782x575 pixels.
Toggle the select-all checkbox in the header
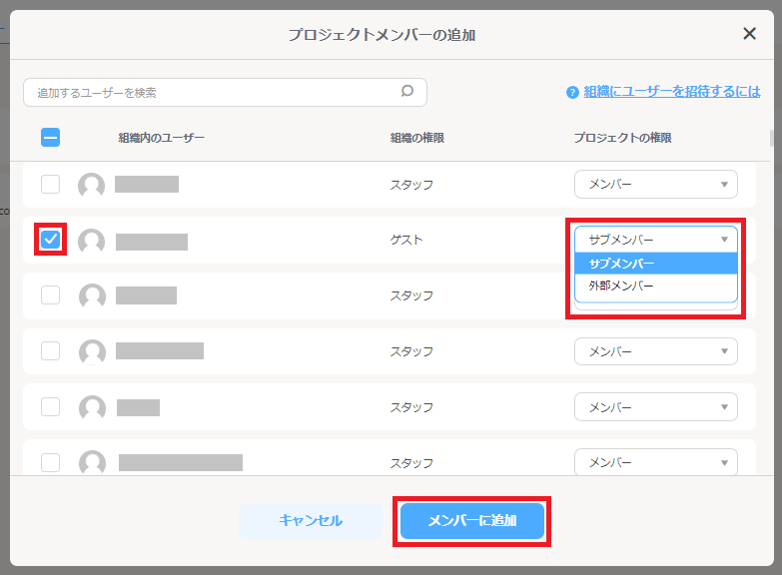[51, 138]
